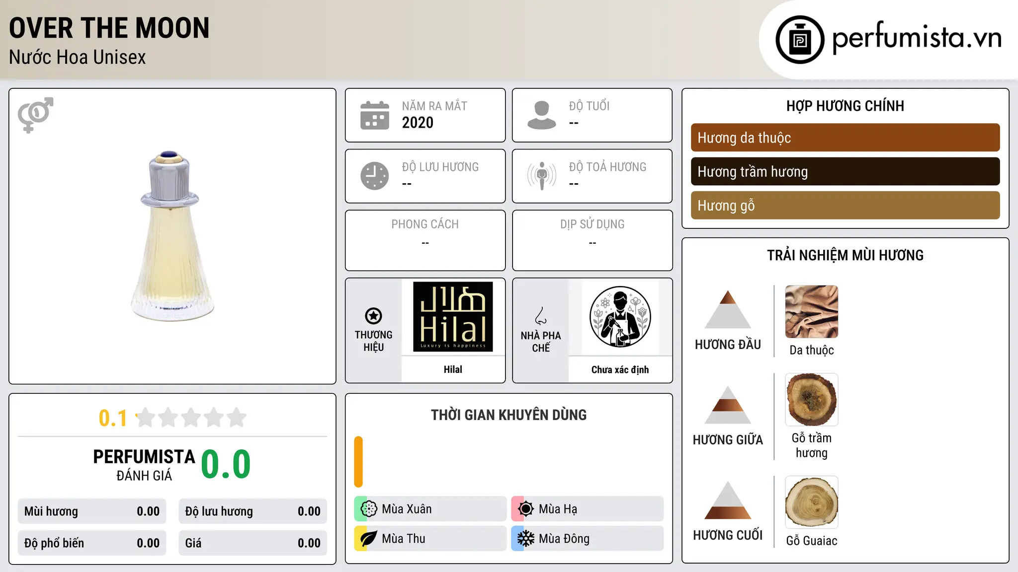Image resolution: width=1018 pixels, height=572 pixels.
Task: Click the nose icon above Nhà pha chế
Action: [x=541, y=316]
